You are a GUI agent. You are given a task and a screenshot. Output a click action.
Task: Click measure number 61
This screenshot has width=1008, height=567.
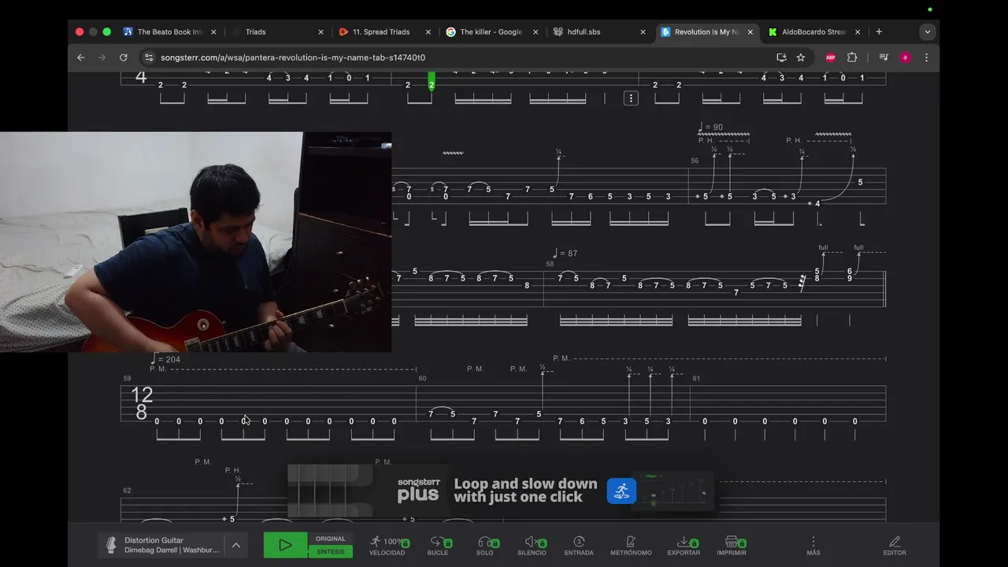click(x=696, y=379)
